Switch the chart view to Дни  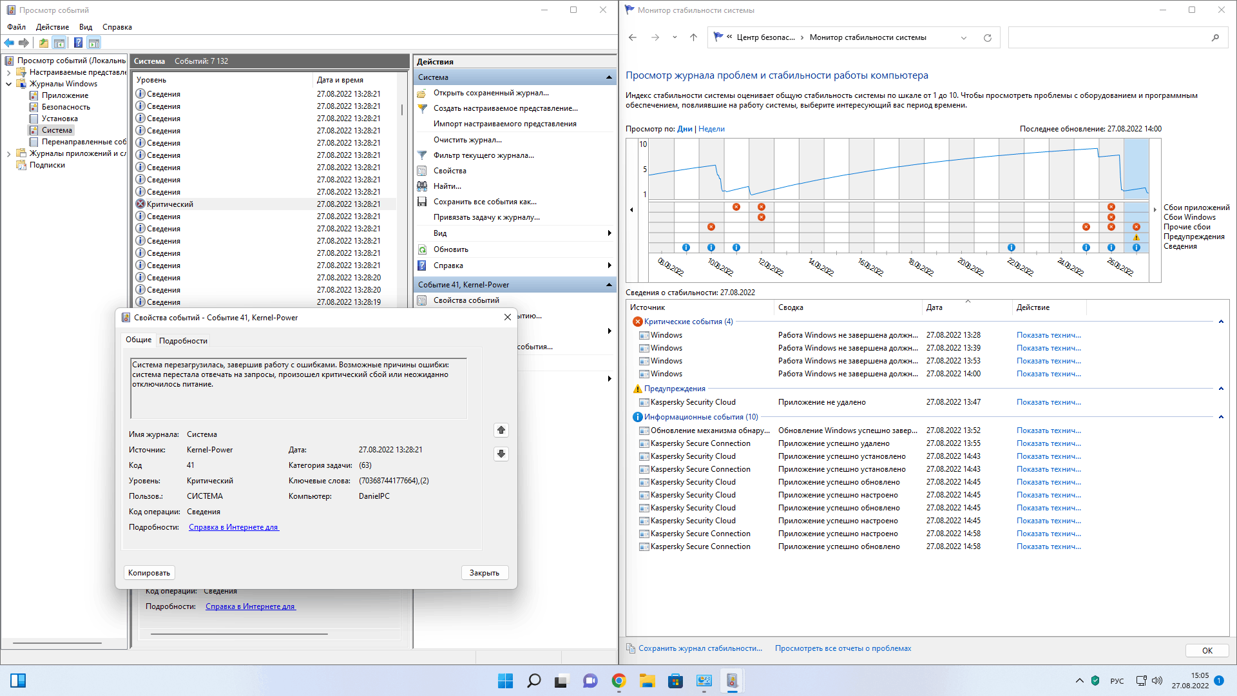684,129
